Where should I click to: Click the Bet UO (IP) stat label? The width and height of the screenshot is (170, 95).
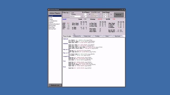tap(112, 30)
